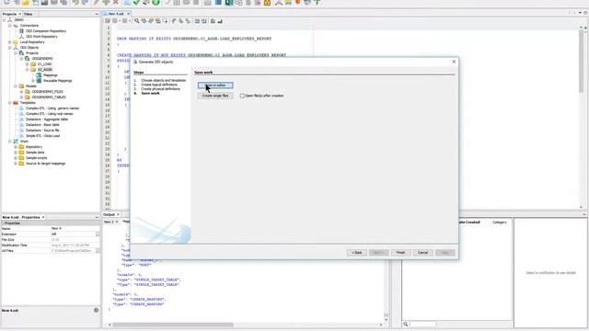Click the Back button in the wizard
The image size is (589, 331).
pyautogui.click(x=357, y=253)
